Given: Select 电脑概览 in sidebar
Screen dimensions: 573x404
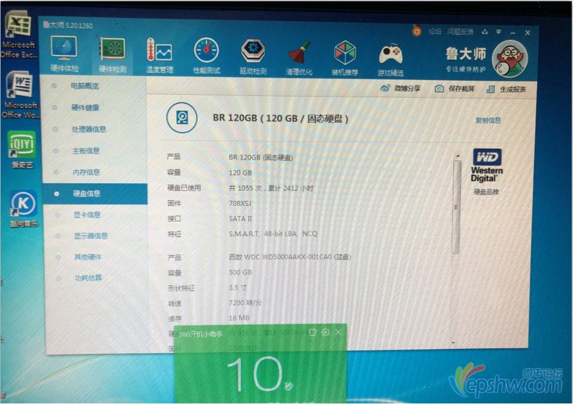Looking at the screenshot, I should [85, 86].
